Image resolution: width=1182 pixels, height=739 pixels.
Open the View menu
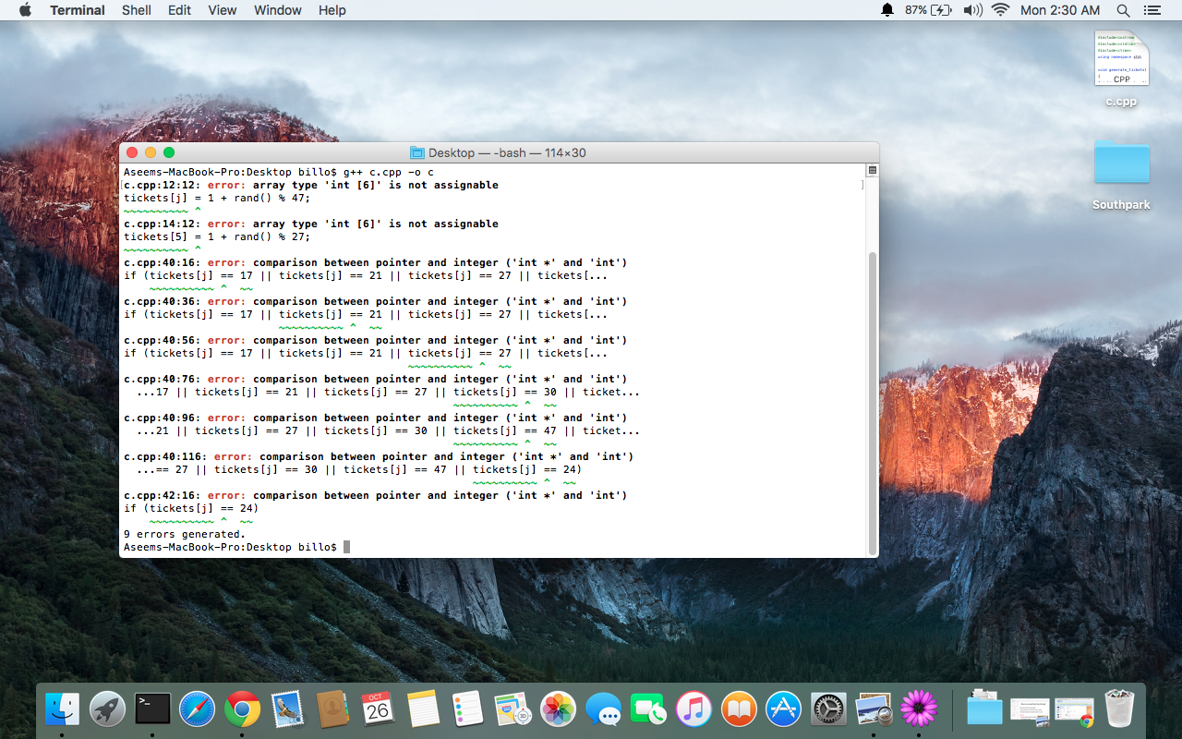(x=223, y=10)
